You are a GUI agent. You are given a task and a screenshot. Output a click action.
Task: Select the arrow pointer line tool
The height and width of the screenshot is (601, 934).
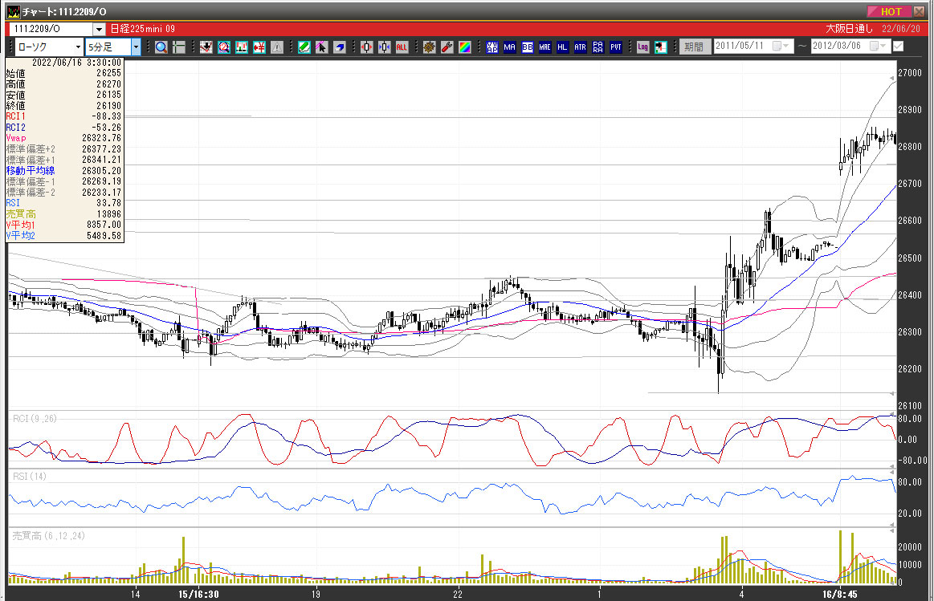(322, 47)
